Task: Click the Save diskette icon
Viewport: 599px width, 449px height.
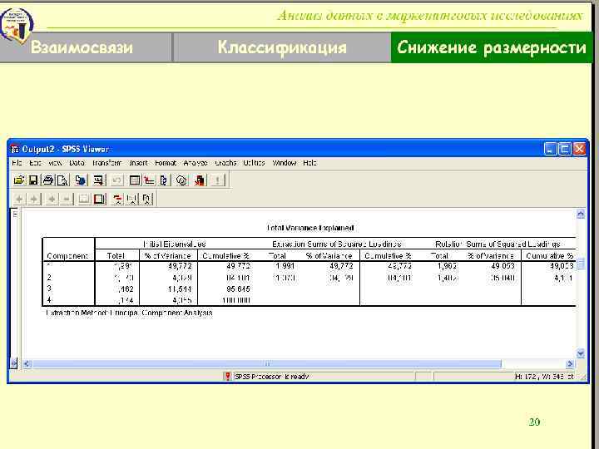Action: (33, 180)
